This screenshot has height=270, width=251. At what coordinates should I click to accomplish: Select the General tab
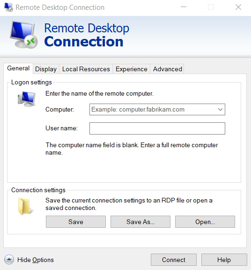point(18,68)
